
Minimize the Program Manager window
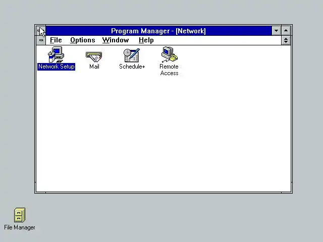(276, 31)
